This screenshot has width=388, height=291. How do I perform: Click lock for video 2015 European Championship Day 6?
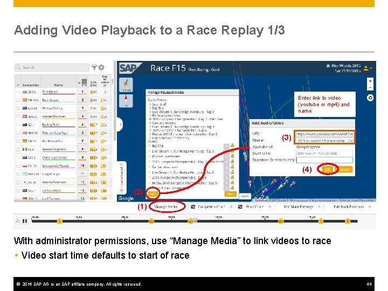[x=232, y=177]
